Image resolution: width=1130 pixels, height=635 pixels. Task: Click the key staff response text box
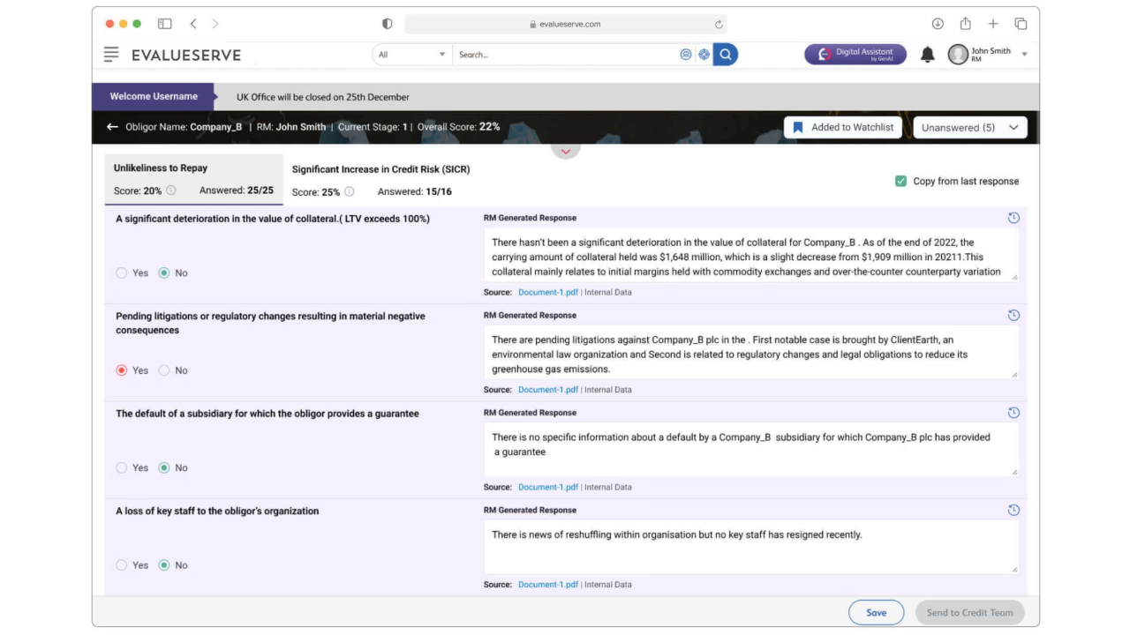pos(751,548)
